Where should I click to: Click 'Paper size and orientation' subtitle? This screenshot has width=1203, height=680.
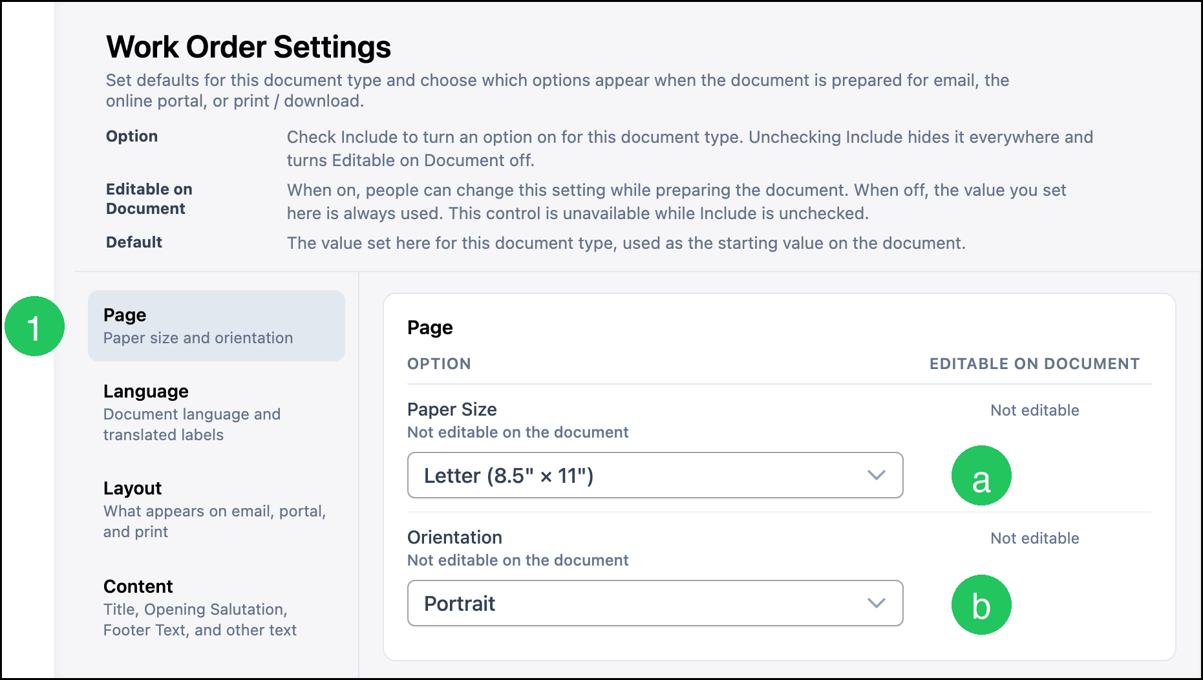198,338
